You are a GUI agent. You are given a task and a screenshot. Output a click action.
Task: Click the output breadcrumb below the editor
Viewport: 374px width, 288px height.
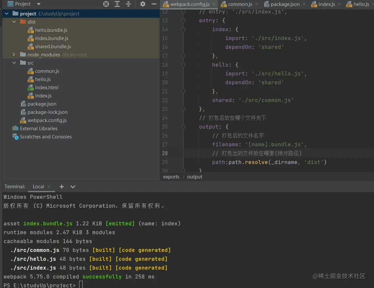point(195,177)
